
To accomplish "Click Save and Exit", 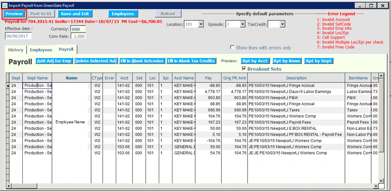I will pos(75,14).
